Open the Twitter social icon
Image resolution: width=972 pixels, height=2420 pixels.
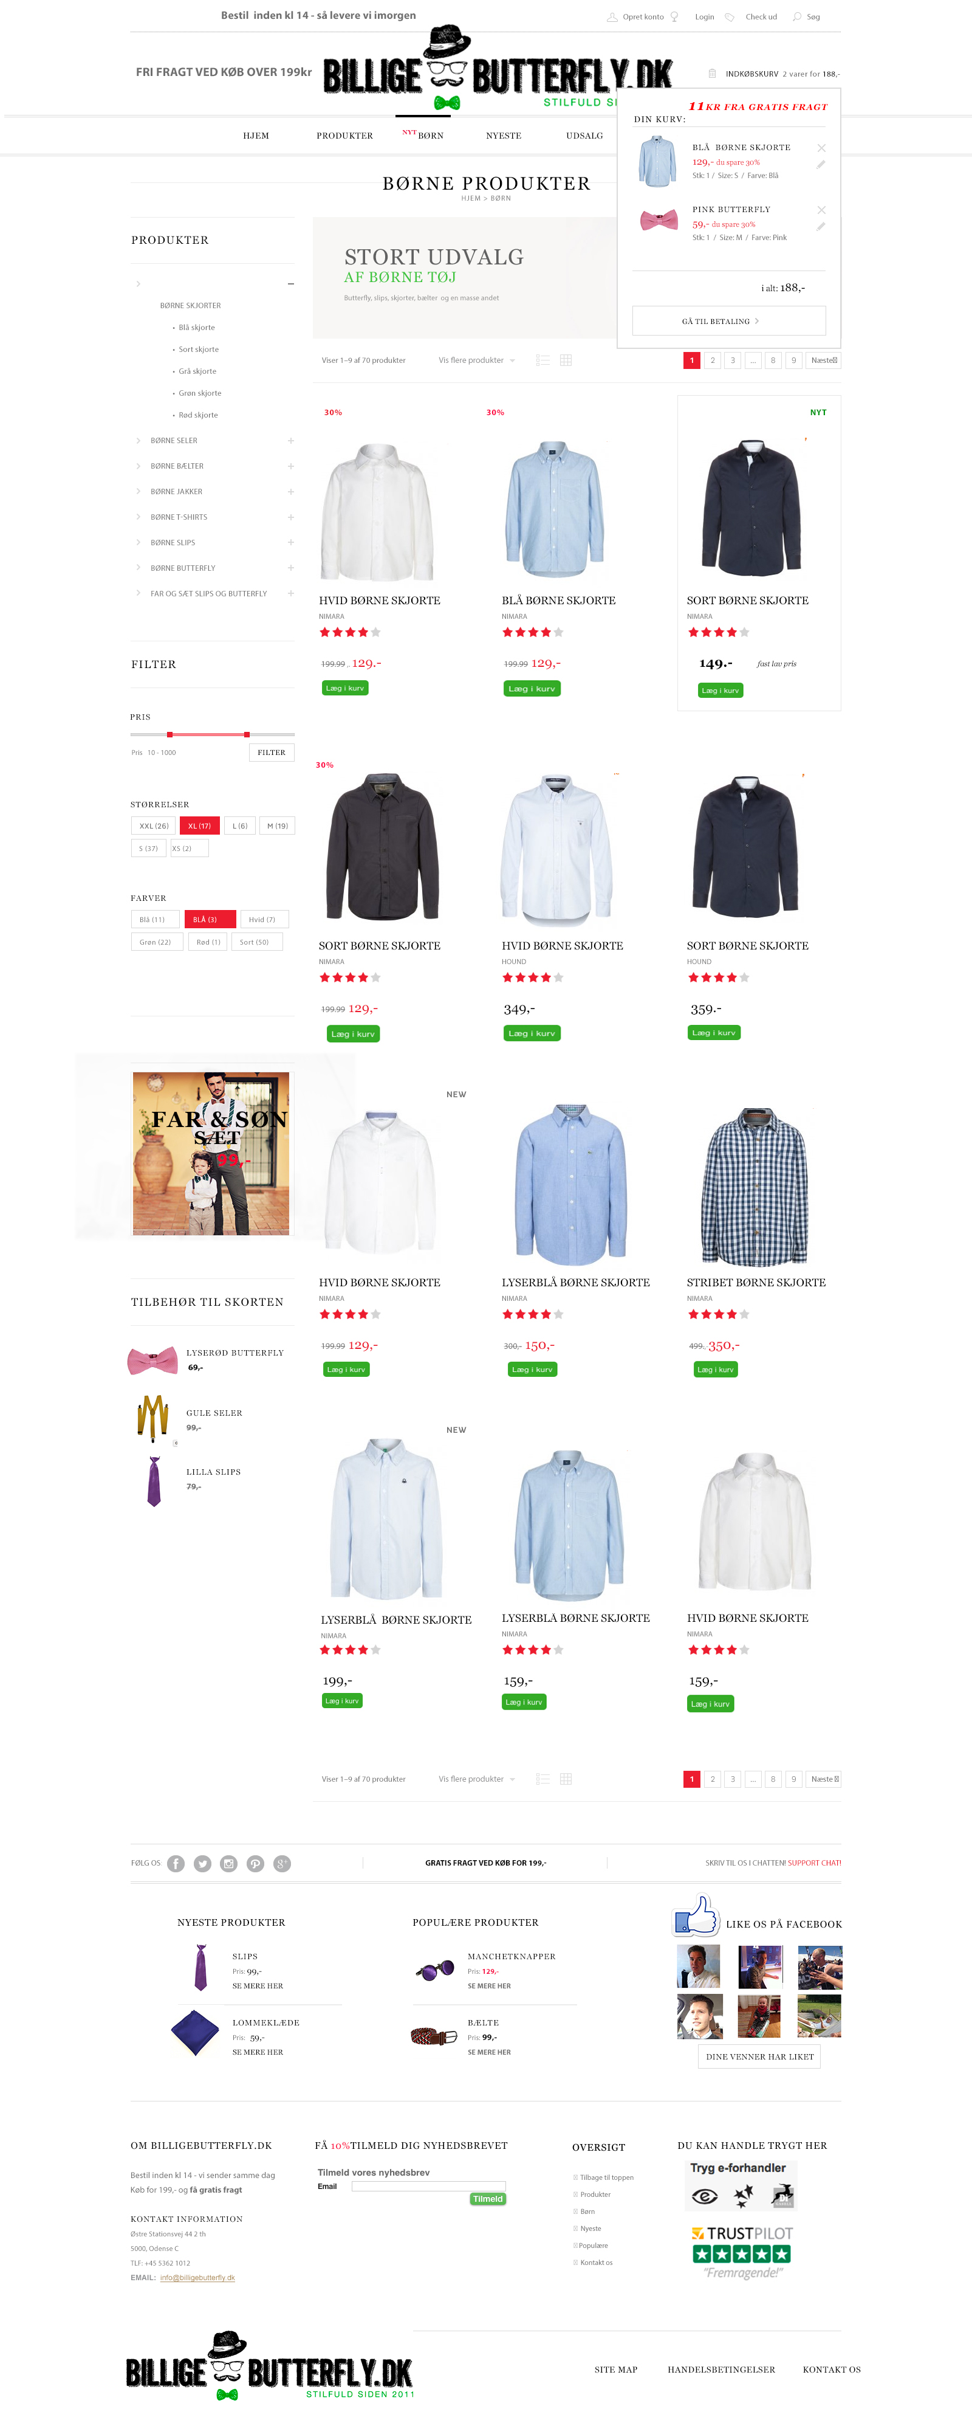pyautogui.click(x=202, y=1864)
